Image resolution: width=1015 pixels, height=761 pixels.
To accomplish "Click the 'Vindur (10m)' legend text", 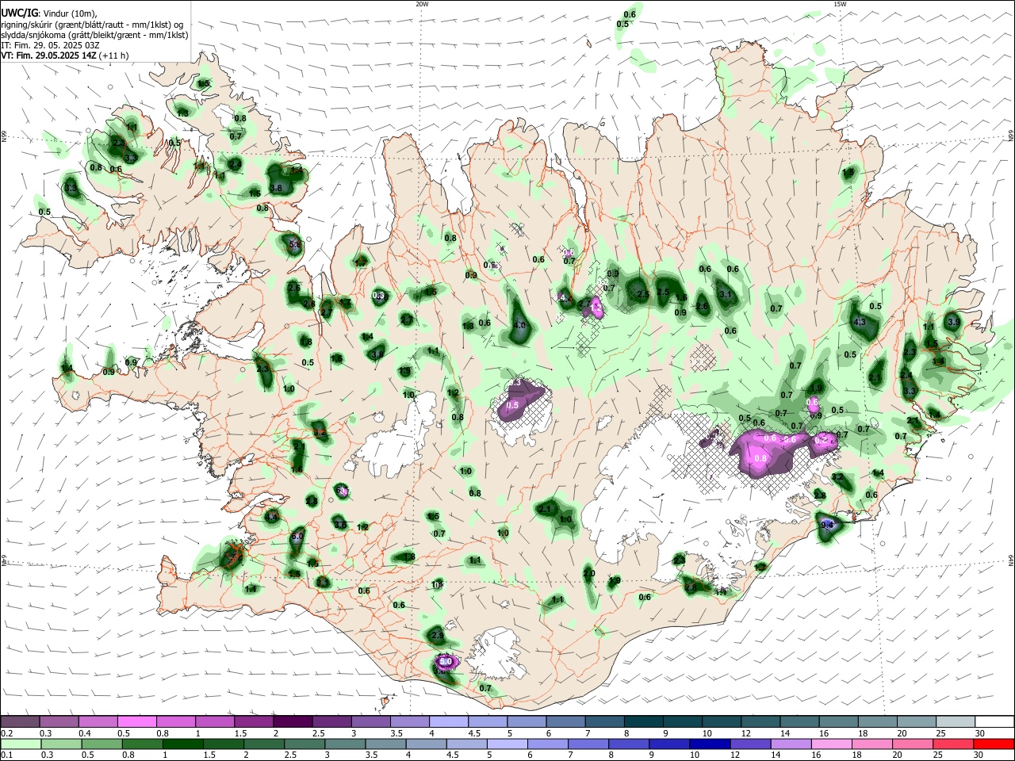I will point(70,13).
